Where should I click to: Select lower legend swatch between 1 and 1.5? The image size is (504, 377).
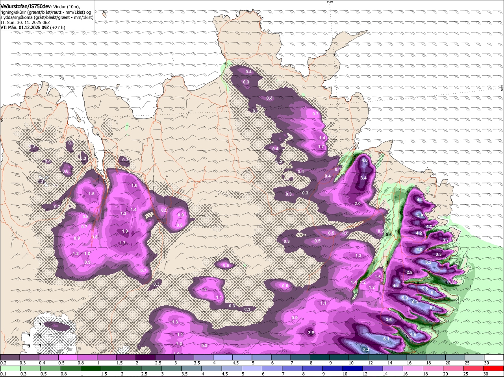91,368
